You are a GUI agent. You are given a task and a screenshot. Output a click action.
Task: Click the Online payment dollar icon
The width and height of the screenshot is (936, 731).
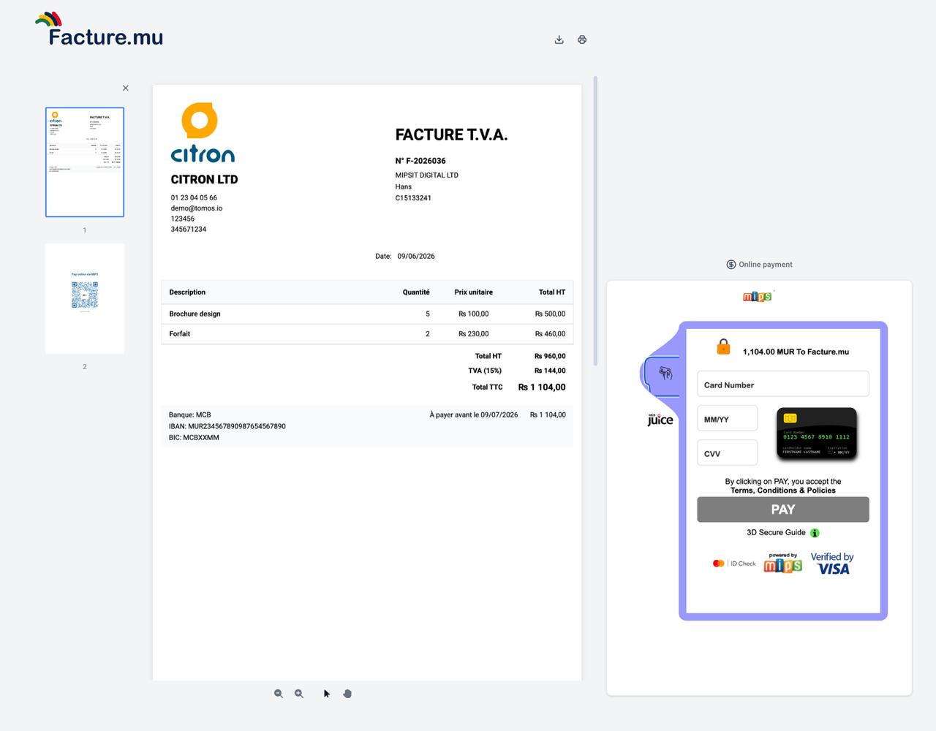731,265
